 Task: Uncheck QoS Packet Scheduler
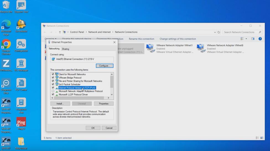(53, 84)
